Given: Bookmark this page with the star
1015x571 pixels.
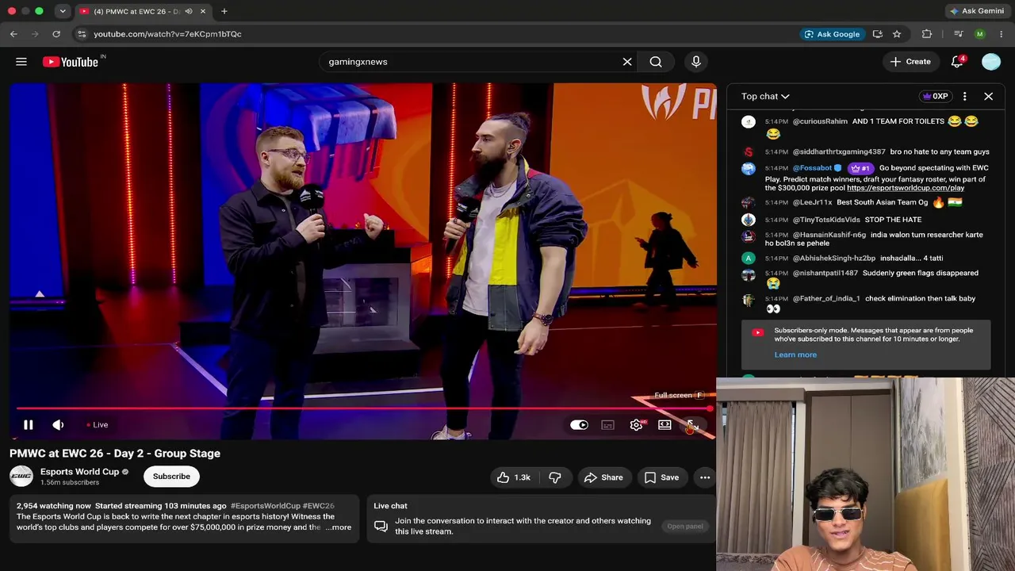Looking at the screenshot, I should click(897, 34).
